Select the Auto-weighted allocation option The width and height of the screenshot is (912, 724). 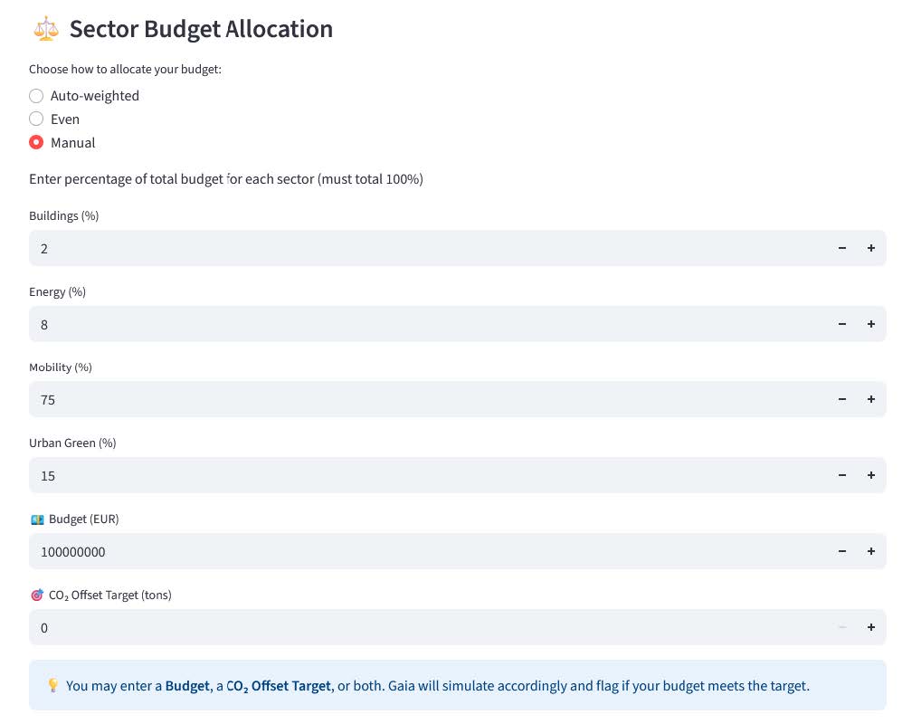point(36,96)
